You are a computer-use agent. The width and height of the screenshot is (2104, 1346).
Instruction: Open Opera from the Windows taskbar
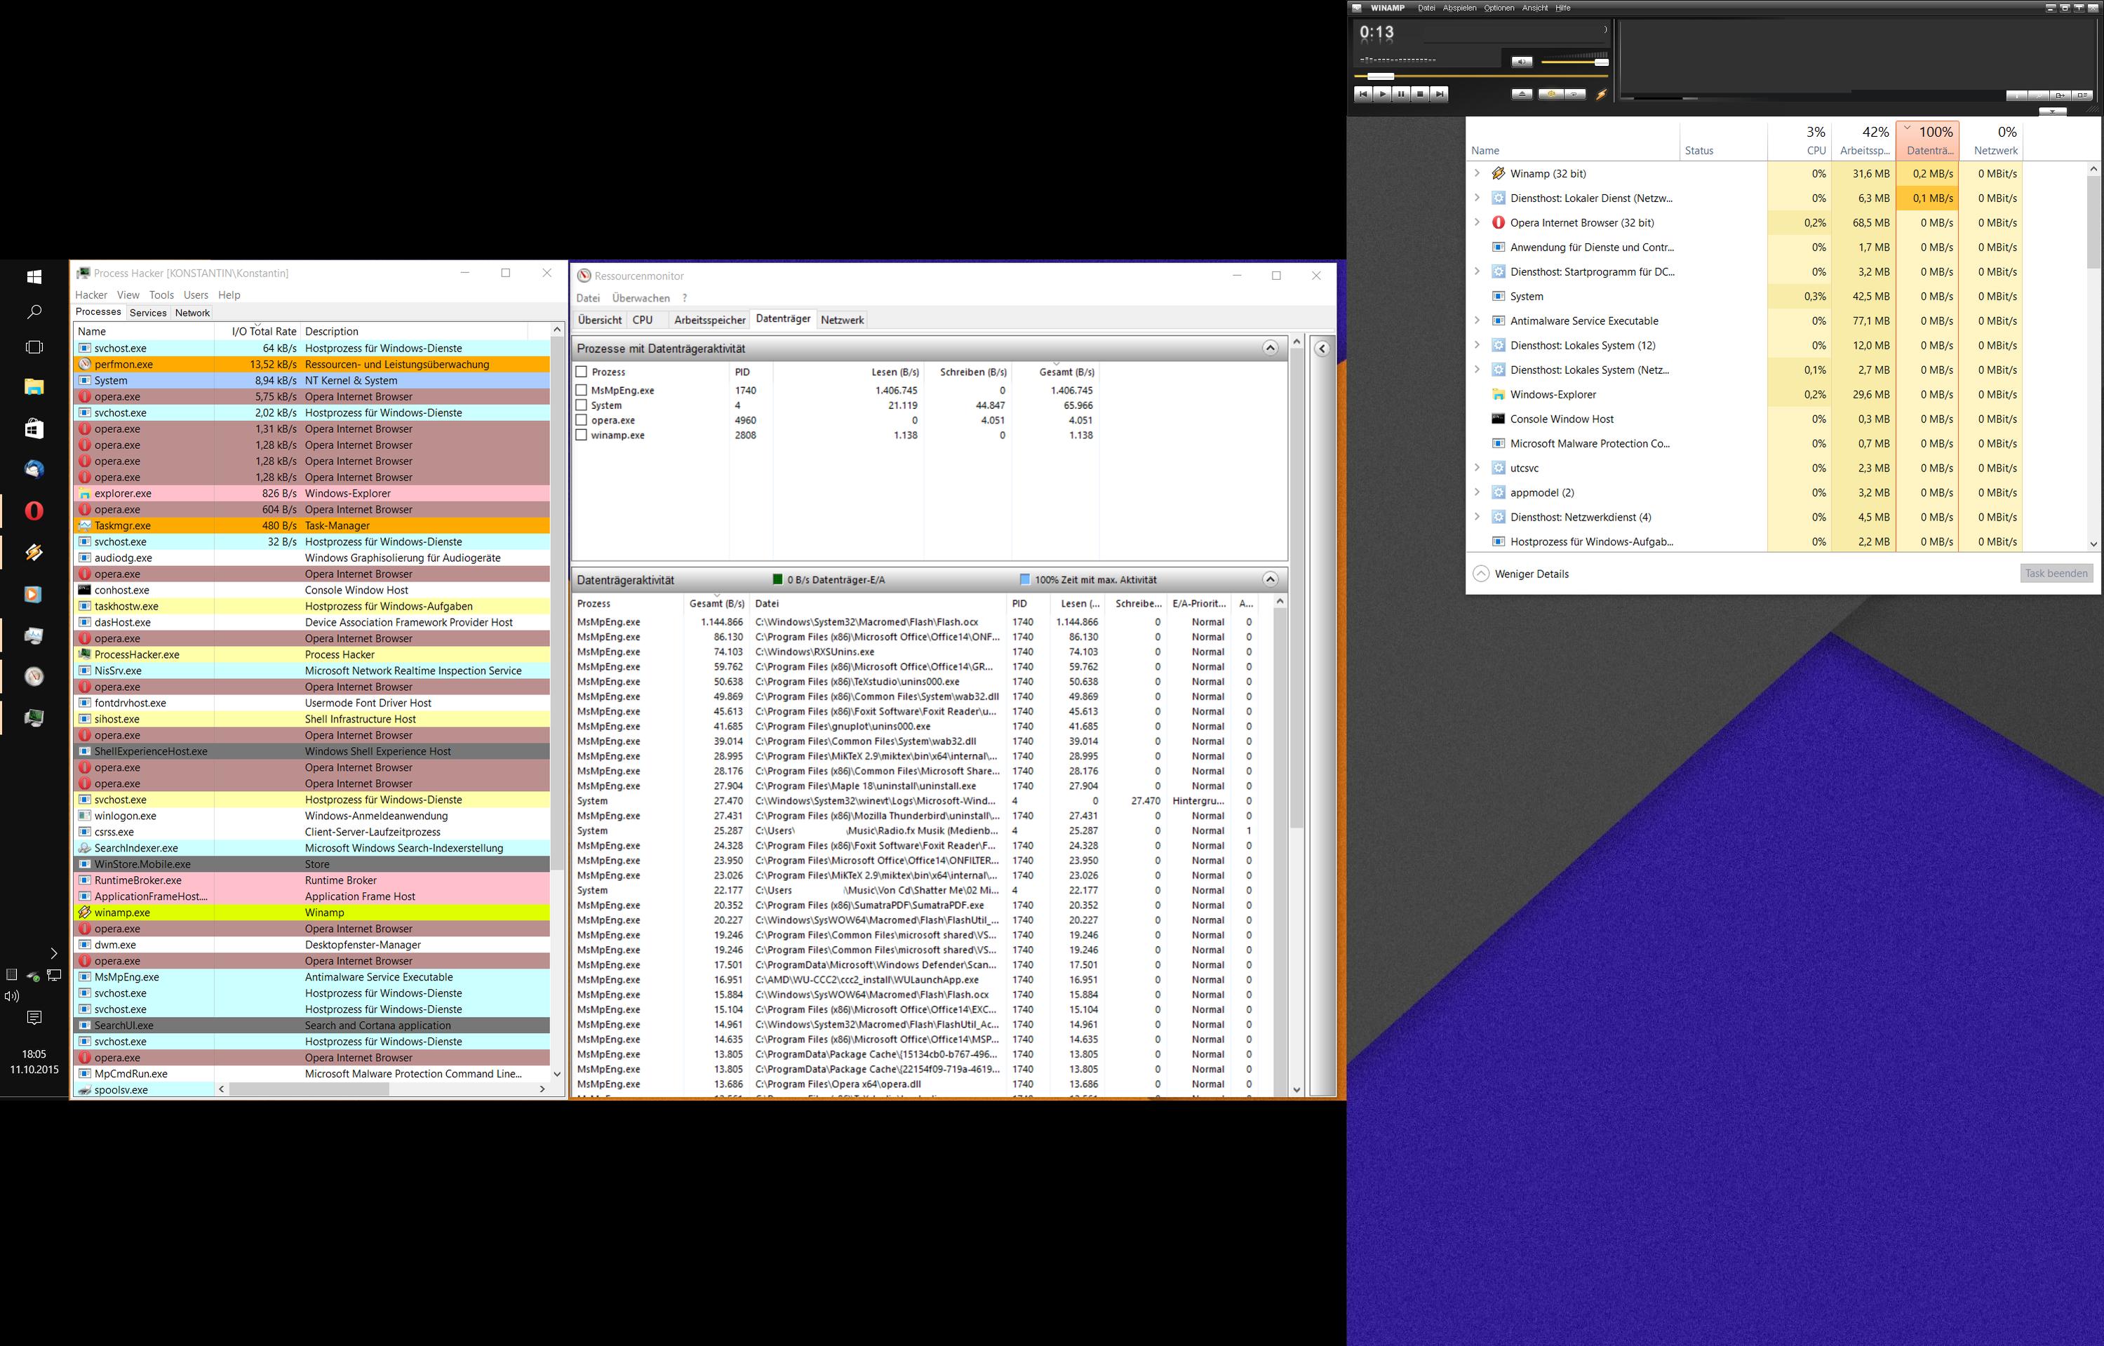[x=34, y=511]
